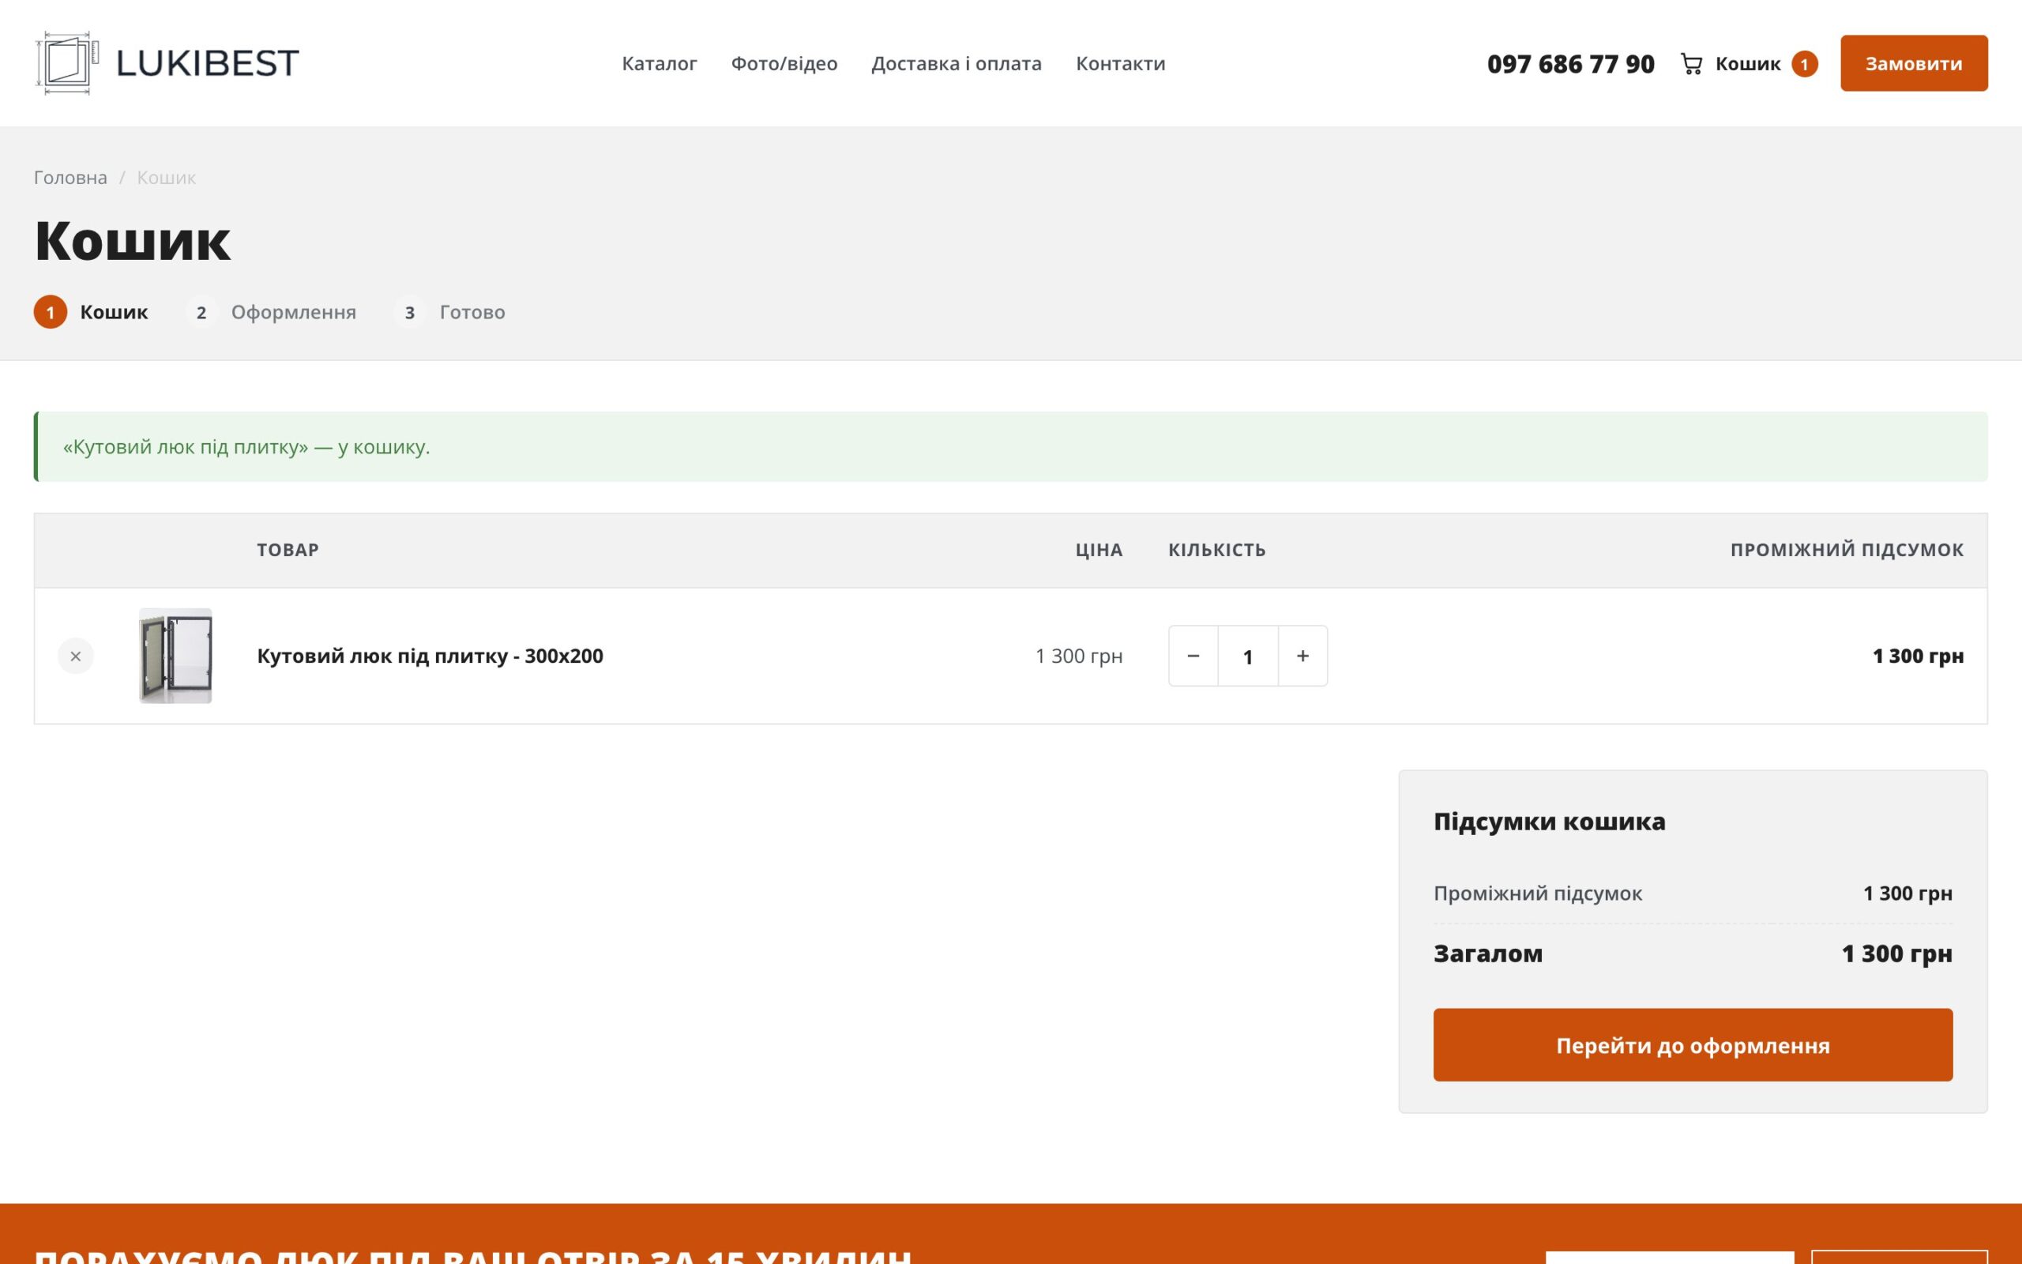Call the phone number 097 686 77 90
This screenshot has width=2022, height=1264.
[x=1570, y=64]
